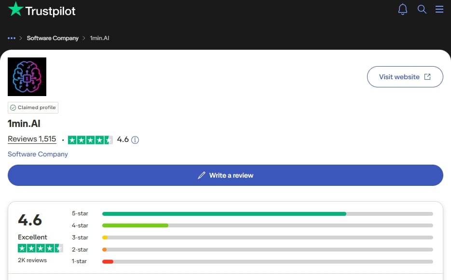451x280 pixels.
Task: Filter by the 2-star rating bar
Action: [268, 250]
